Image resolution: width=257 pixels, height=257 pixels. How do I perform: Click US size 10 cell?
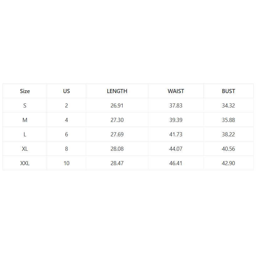66,163
